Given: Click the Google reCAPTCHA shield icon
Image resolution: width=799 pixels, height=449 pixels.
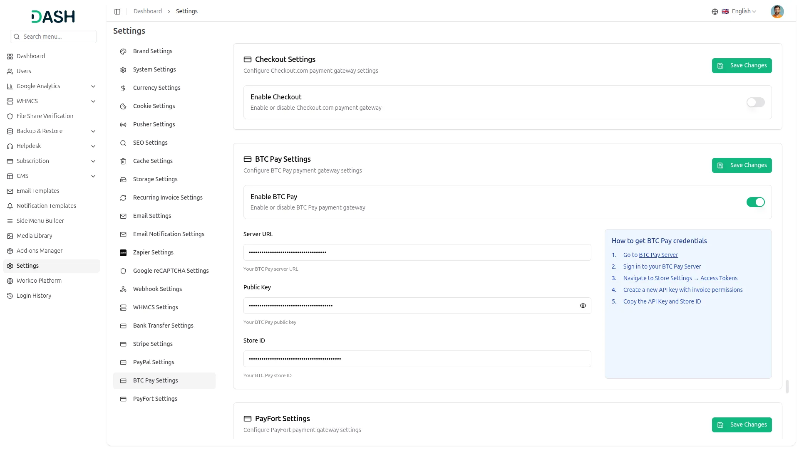Looking at the screenshot, I should (123, 271).
